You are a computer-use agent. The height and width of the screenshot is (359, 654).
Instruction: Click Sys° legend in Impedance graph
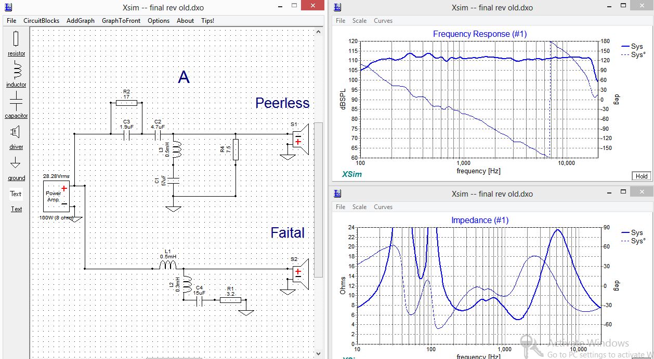tap(634, 241)
